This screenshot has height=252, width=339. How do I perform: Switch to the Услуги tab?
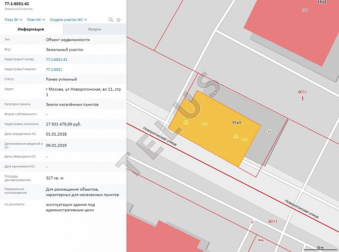tap(95, 29)
